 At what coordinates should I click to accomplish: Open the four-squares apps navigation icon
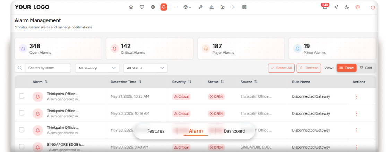[244, 7]
